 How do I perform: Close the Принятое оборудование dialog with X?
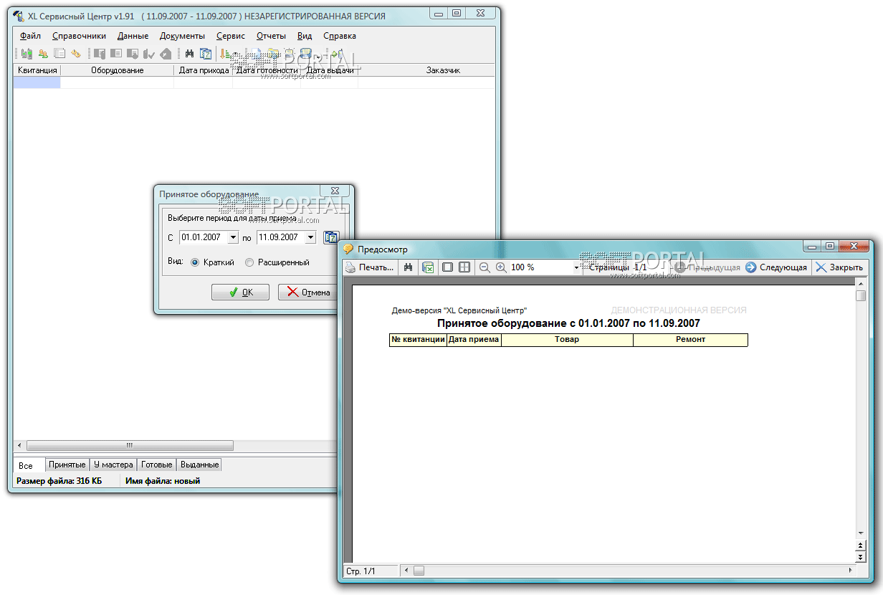(334, 191)
